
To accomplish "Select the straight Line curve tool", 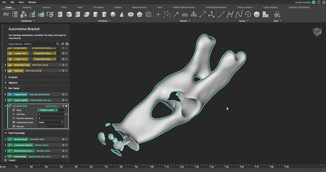I will click(221, 14).
